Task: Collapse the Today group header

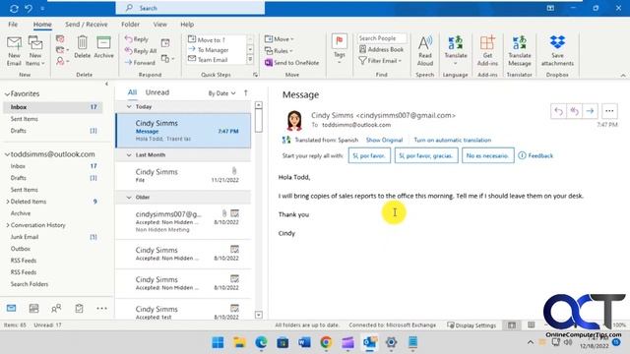Action: click(x=129, y=107)
